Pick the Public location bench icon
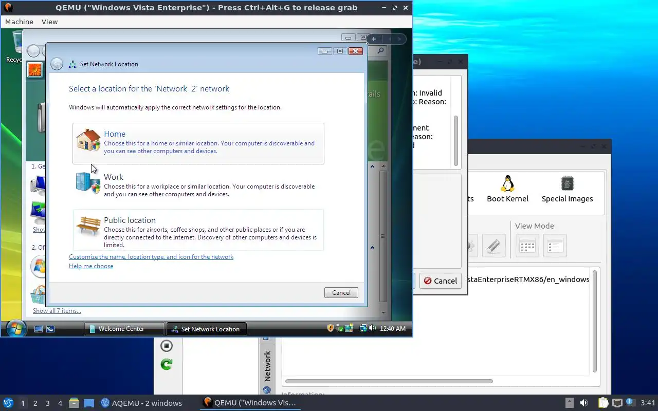Image resolution: width=658 pixels, height=411 pixels. click(88, 226)
